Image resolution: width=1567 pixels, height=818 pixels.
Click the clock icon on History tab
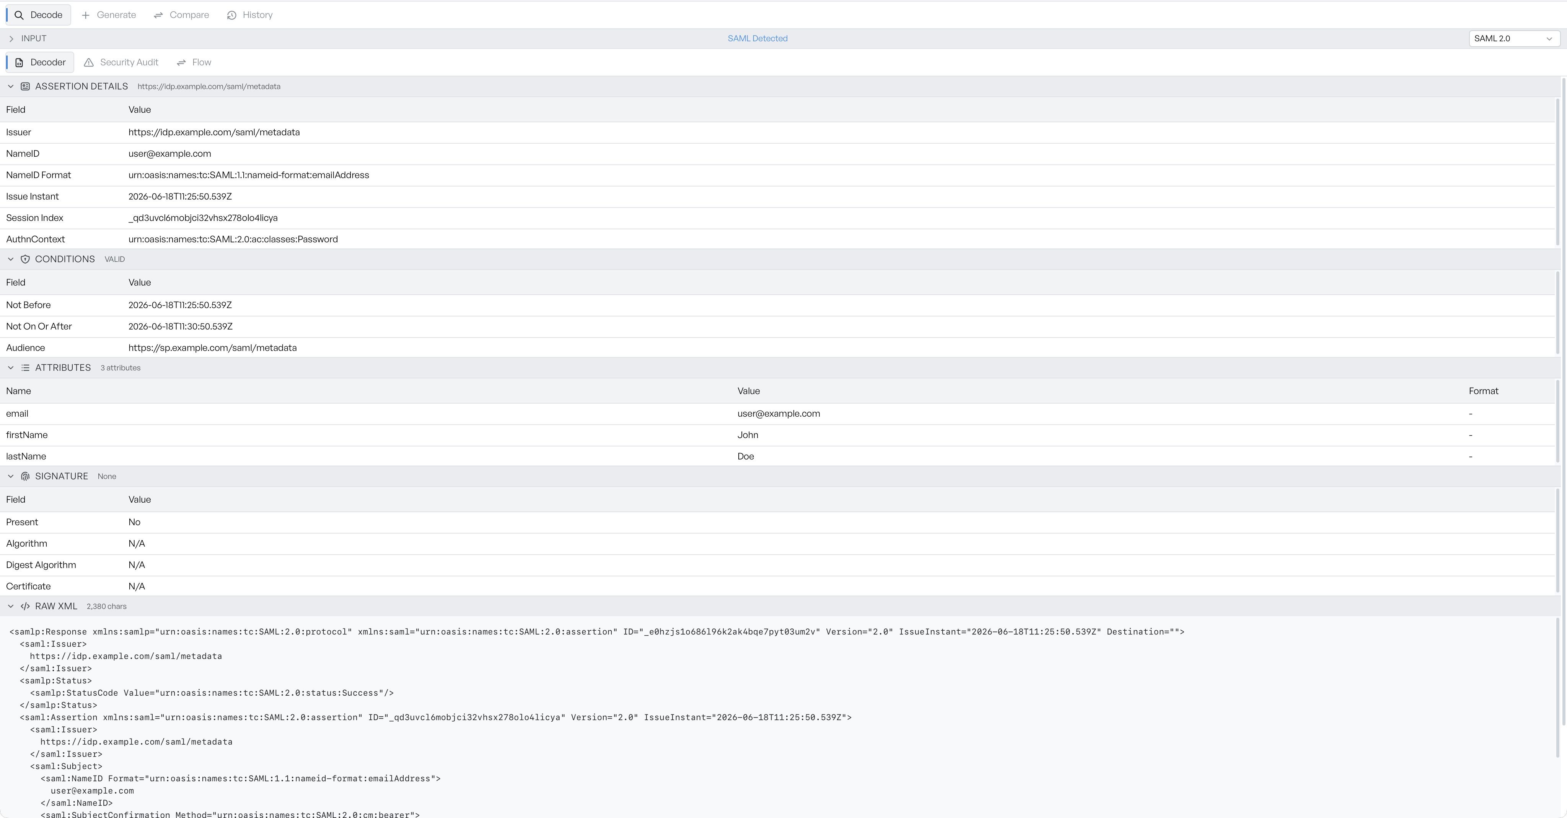pyautogui.click(x=232, y=15)
